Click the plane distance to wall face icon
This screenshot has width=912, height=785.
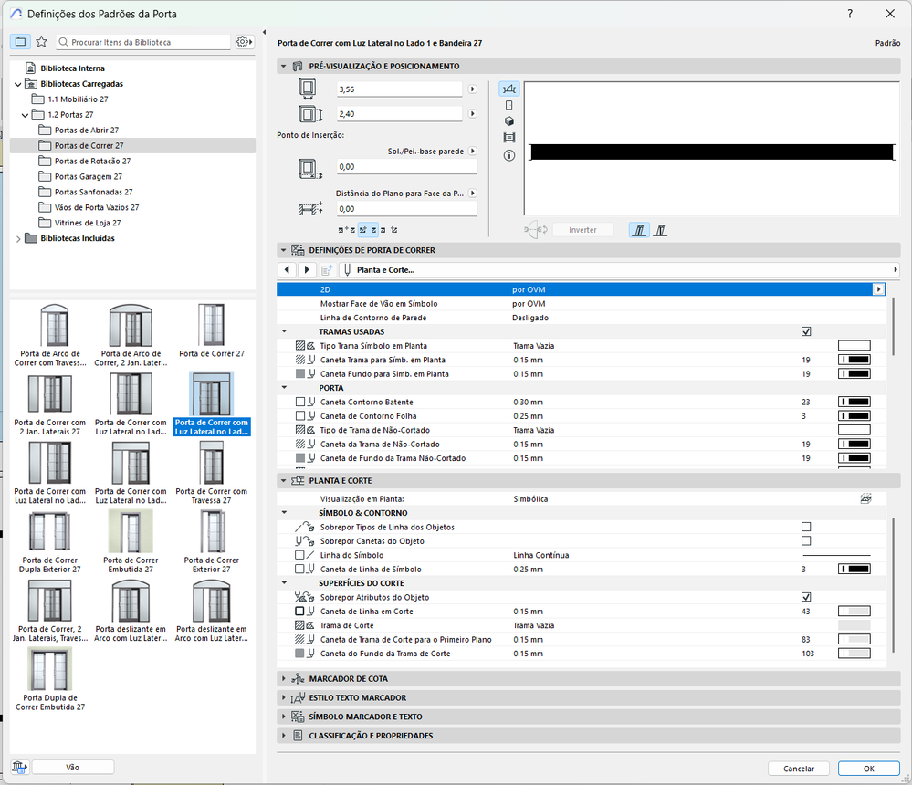click(x=310, y=209)
